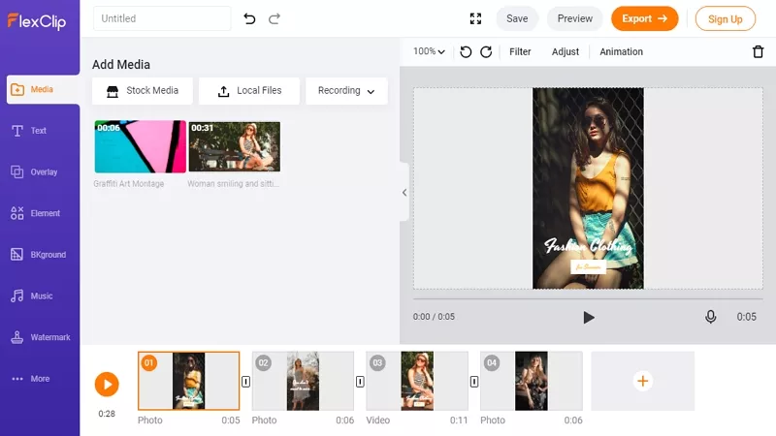This screenshot has width=776, height=436.
Task: Rotate image counterclockwise in preview toolbar
Action: click(x=466, y=52)
